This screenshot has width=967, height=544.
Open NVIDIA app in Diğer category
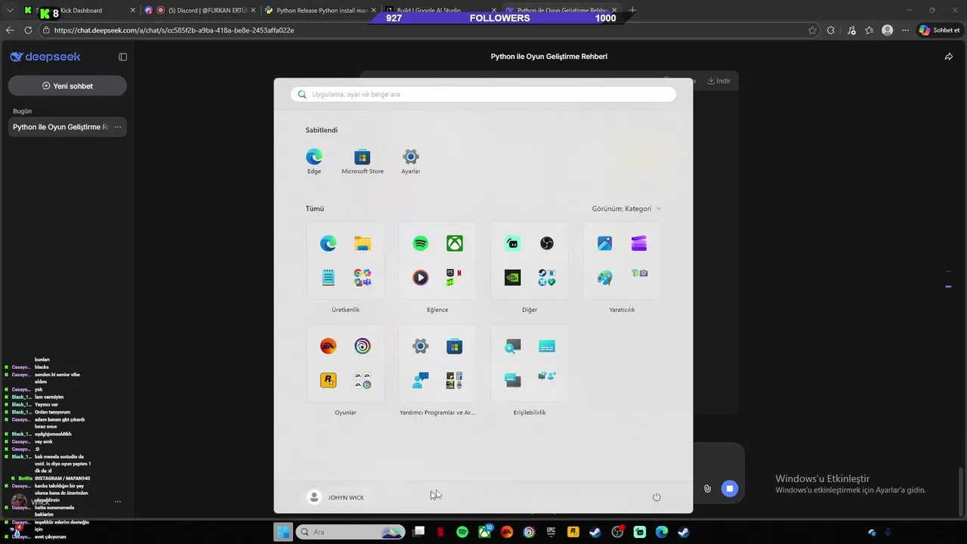click(513, 277)
